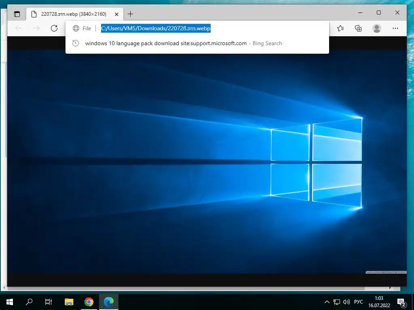This screenshot has width=414, height=310.
Task: Open Google Chrome from taskbar
Action: [x=89, y=302]
